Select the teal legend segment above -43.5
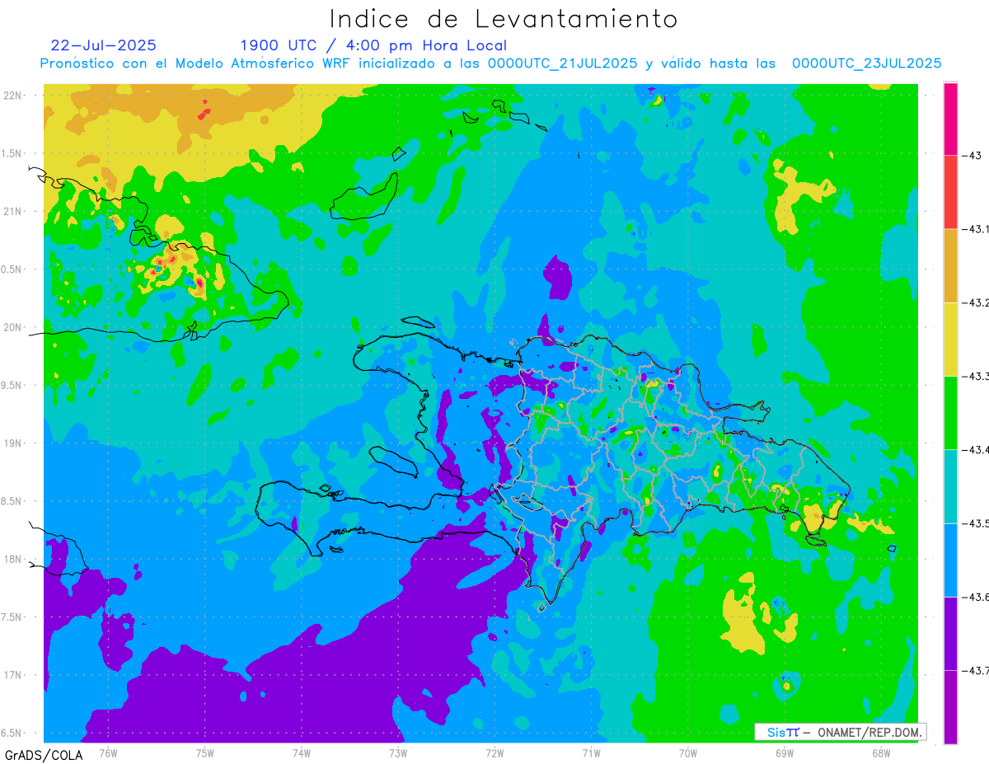Screen dimensions: 989x764 click(x=950, y=486)
